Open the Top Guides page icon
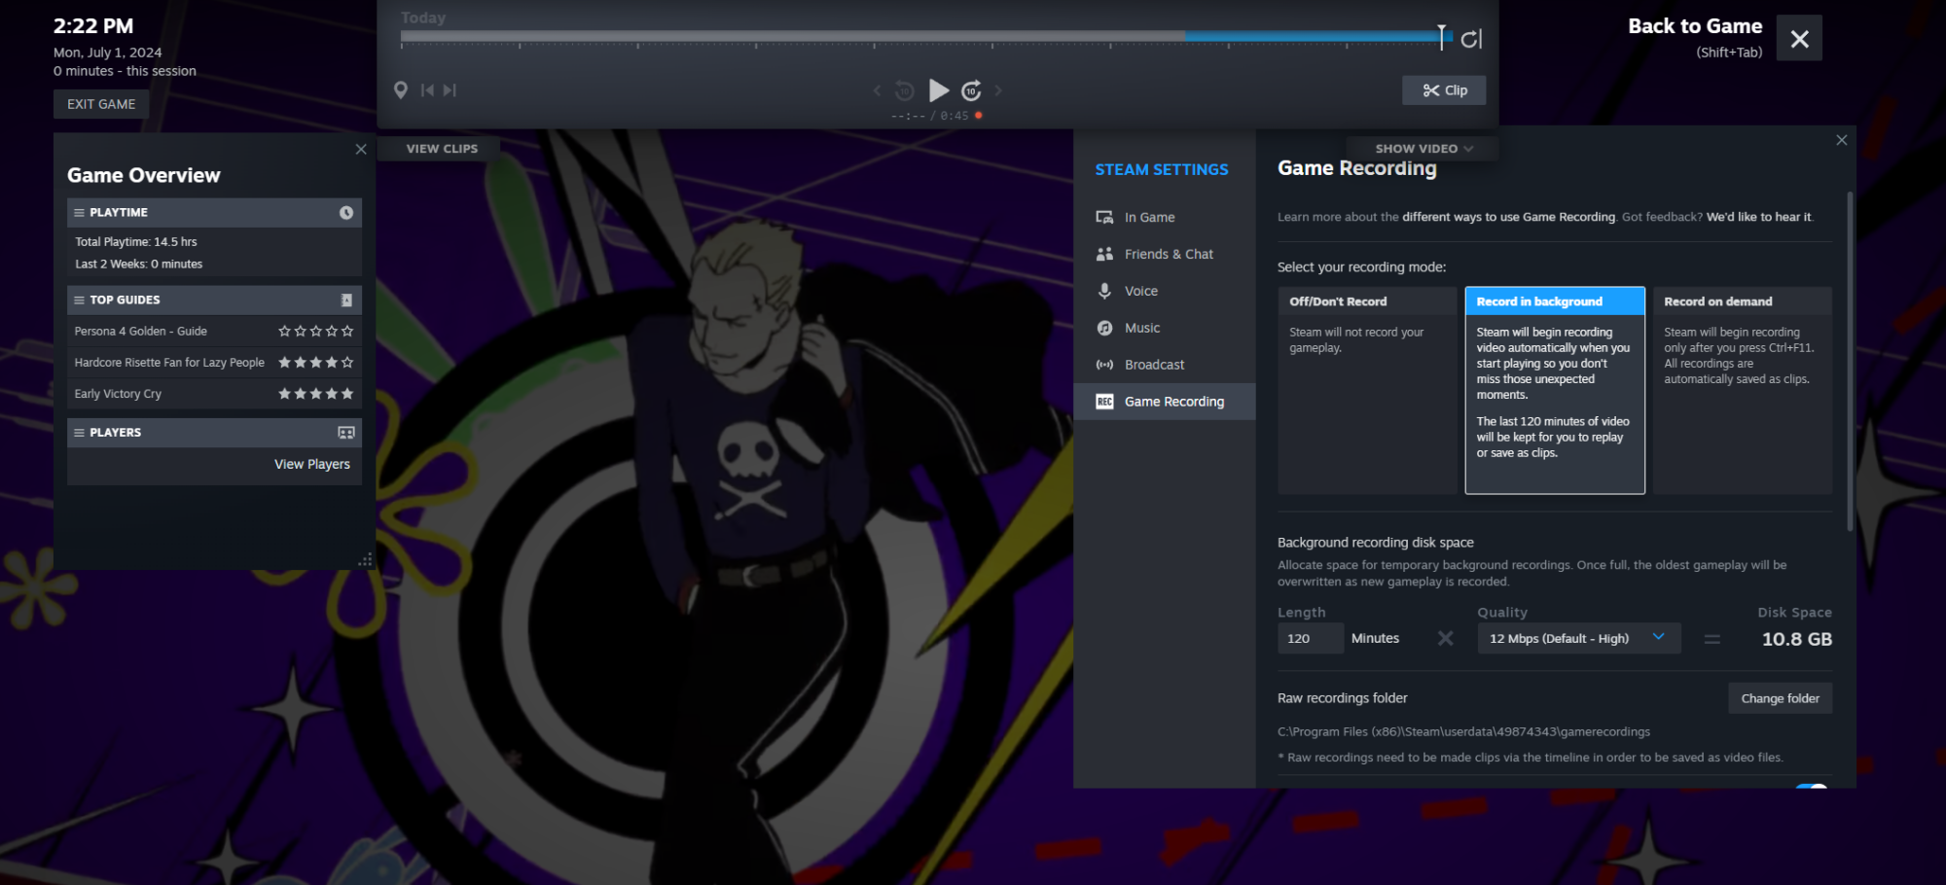This screenshot has width=1946, height=885. coord(346,301)
